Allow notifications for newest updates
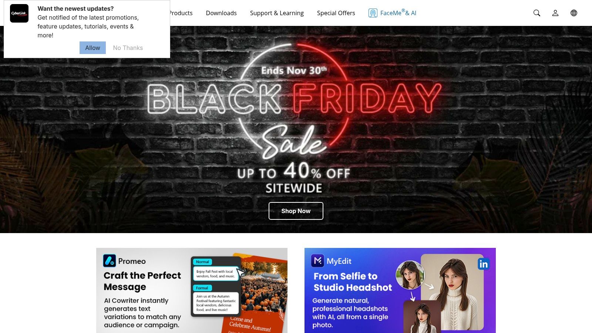Screen dimensions: 592x333 point(92,48)
